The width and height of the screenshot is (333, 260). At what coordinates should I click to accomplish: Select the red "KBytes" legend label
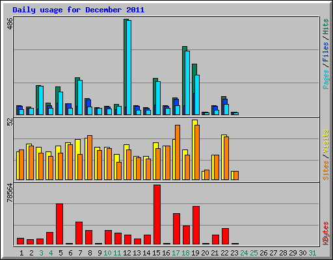[x=326, y=233]
